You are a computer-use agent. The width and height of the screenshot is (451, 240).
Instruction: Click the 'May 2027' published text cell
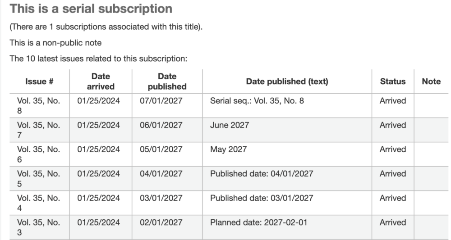click(x=287, y=154)
